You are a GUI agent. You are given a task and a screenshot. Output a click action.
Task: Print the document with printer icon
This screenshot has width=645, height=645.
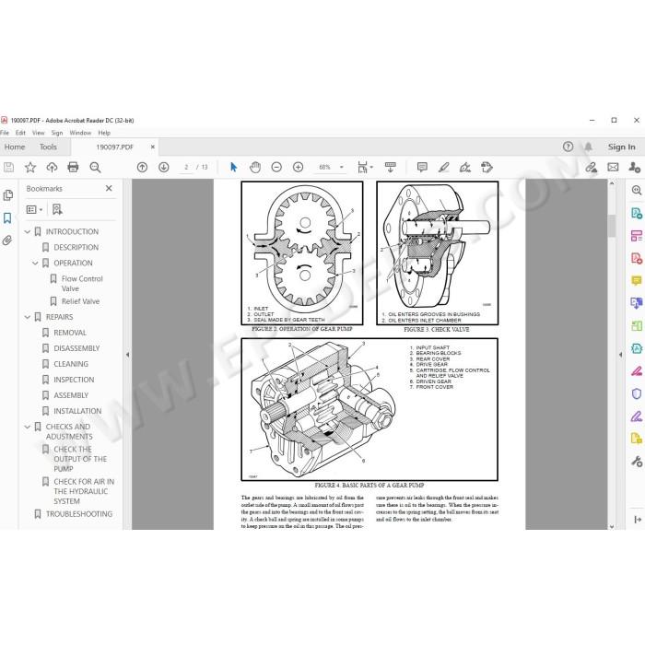click(73, 168)
